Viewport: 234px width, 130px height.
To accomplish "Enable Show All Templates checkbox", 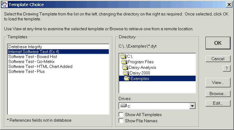I will point(121,115).
